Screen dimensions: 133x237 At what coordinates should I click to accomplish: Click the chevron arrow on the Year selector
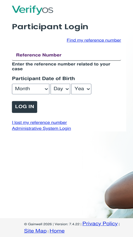pos(88,89)
